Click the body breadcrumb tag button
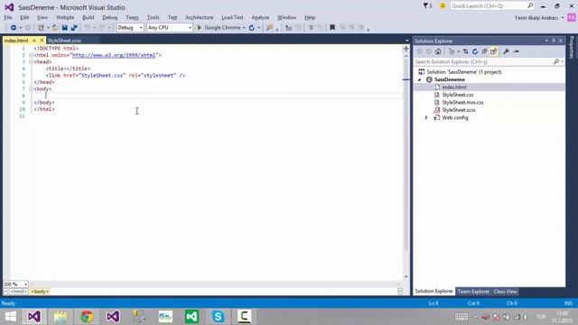This screenshot has height=325, width=578. [40, 292]
